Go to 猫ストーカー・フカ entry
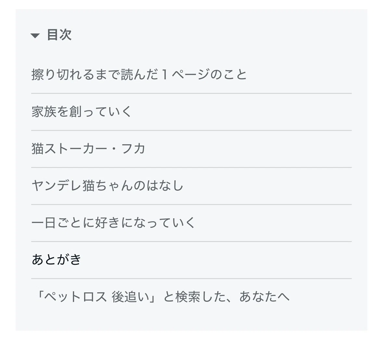The width and height of the screenshot is (383, 346). click(88, 148)
